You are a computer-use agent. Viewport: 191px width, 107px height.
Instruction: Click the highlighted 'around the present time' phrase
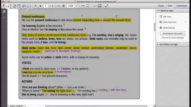(x=117, y=20)
